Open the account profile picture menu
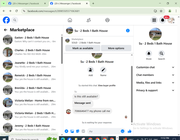Viewport: 180px width, 140px height. [x=171, y=20]
